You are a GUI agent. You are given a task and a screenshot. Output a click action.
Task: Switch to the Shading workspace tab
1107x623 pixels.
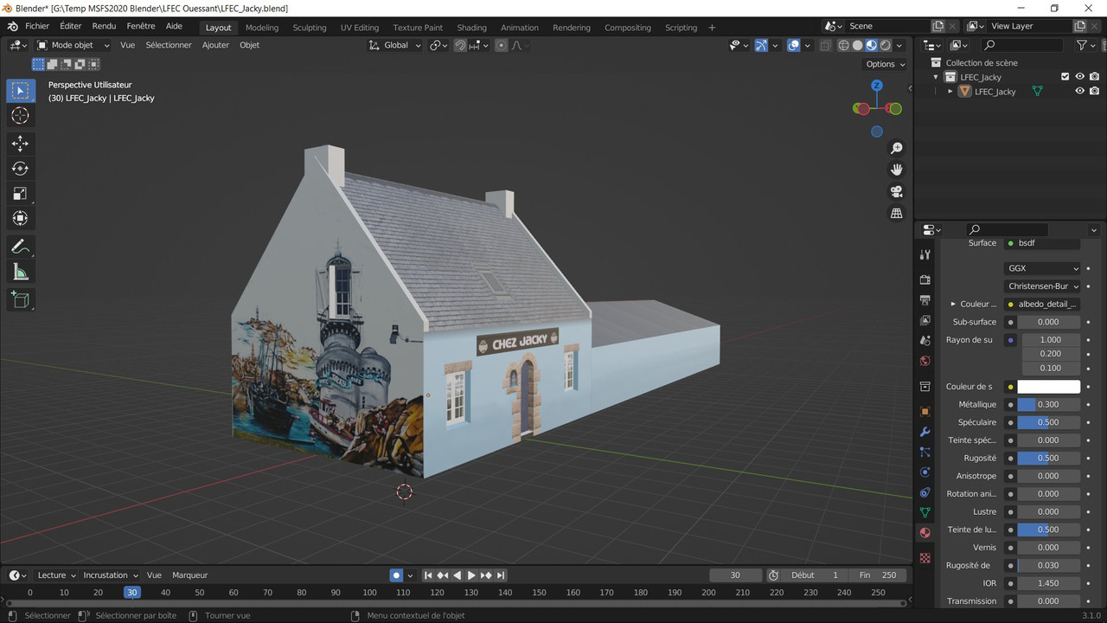pos(471,28)
